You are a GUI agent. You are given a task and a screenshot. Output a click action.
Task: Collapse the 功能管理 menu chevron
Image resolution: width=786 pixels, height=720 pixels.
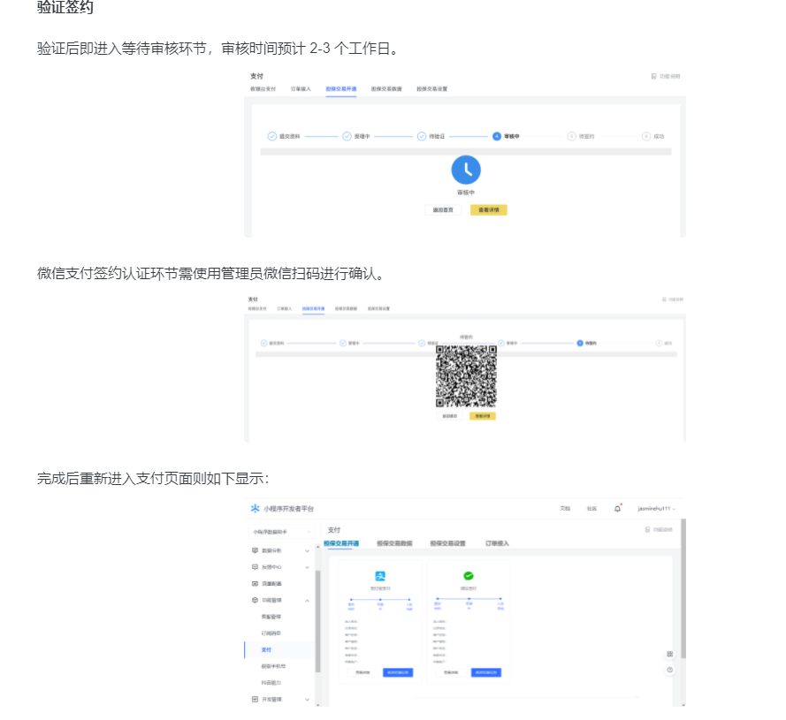pos(308,600)
